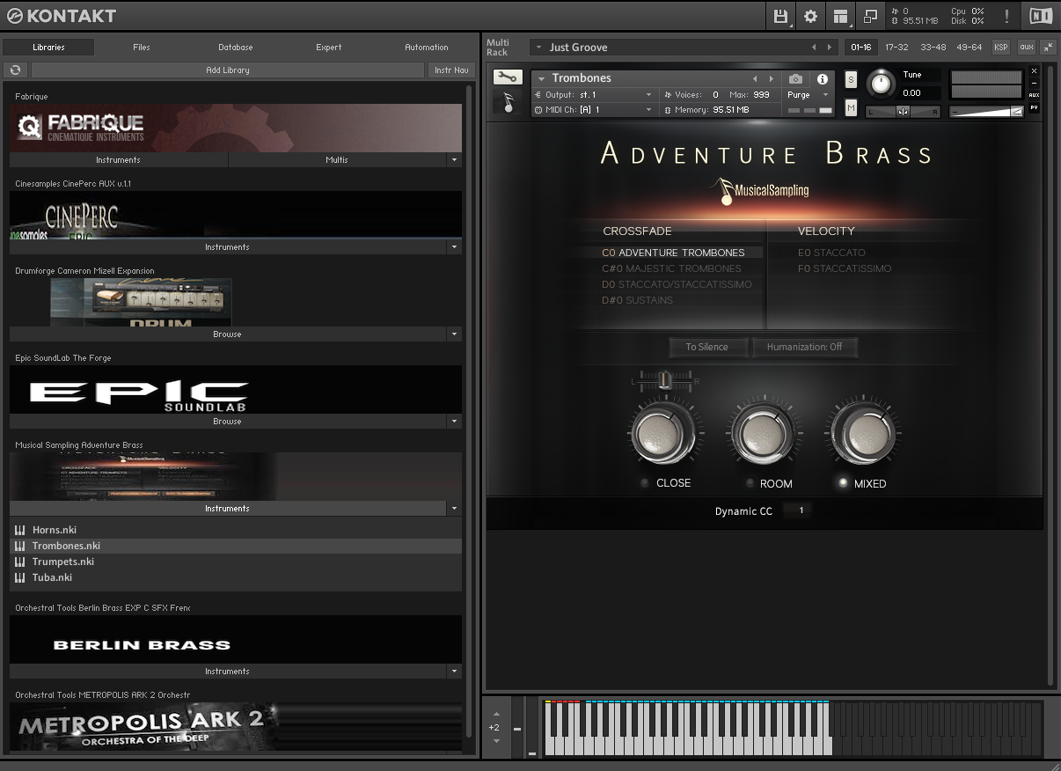The image size is (1061, 771).
Task: Show the aux sends panel
Action: (1026, 48)
